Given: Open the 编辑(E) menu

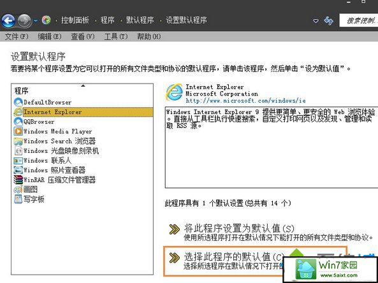Looking at the screenshot, I should tap(50, 36).
